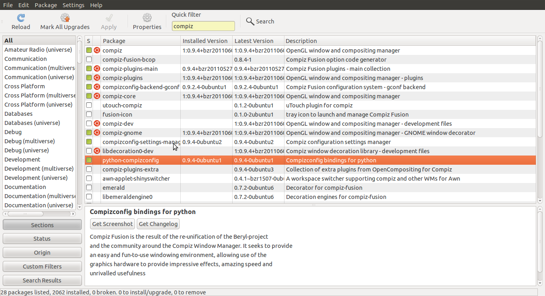The width and height of the screenshot is (545, 296).
Task: Select the python-compizconfig package row
Action: [310, 160]
